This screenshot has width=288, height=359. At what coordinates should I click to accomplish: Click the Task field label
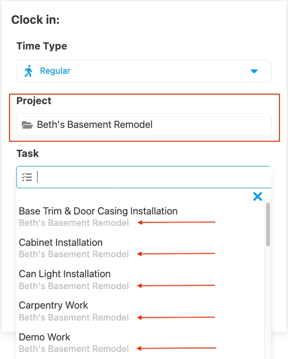coord(28,154)
